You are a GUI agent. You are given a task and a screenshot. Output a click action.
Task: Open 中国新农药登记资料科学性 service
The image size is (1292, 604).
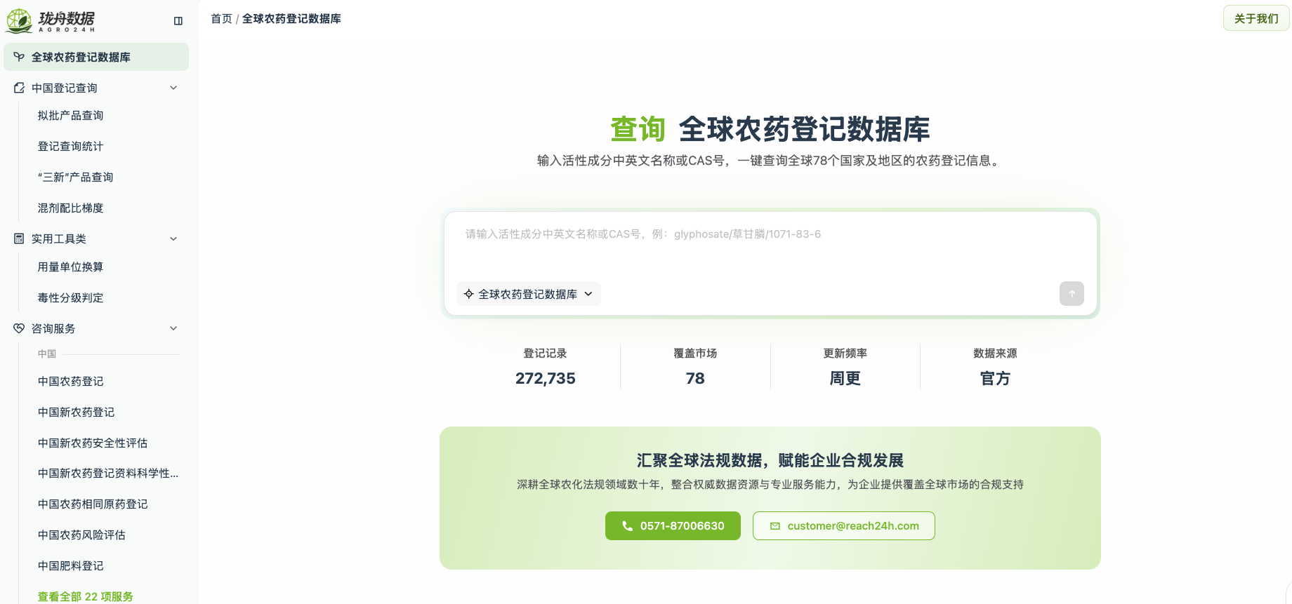(x=108, y=474)
